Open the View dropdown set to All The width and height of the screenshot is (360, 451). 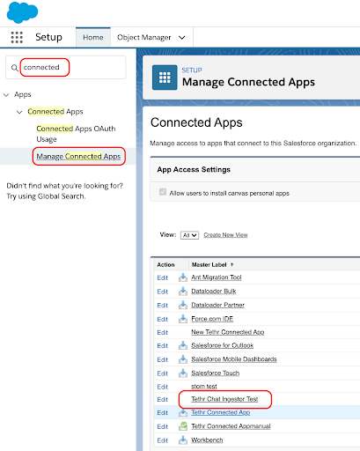coord(189,235)
